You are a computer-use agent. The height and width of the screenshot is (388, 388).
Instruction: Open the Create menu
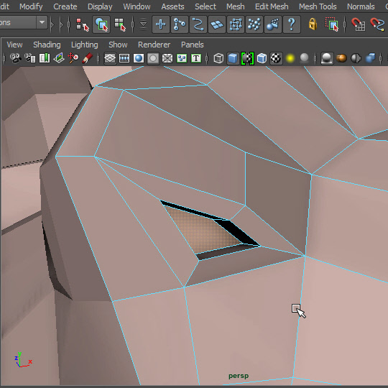click(x=65, y=6)
